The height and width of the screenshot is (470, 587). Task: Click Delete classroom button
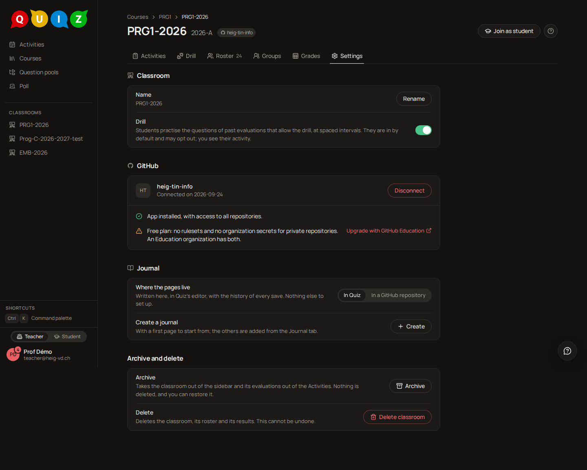pyautogui.click(x=397, y=417)
